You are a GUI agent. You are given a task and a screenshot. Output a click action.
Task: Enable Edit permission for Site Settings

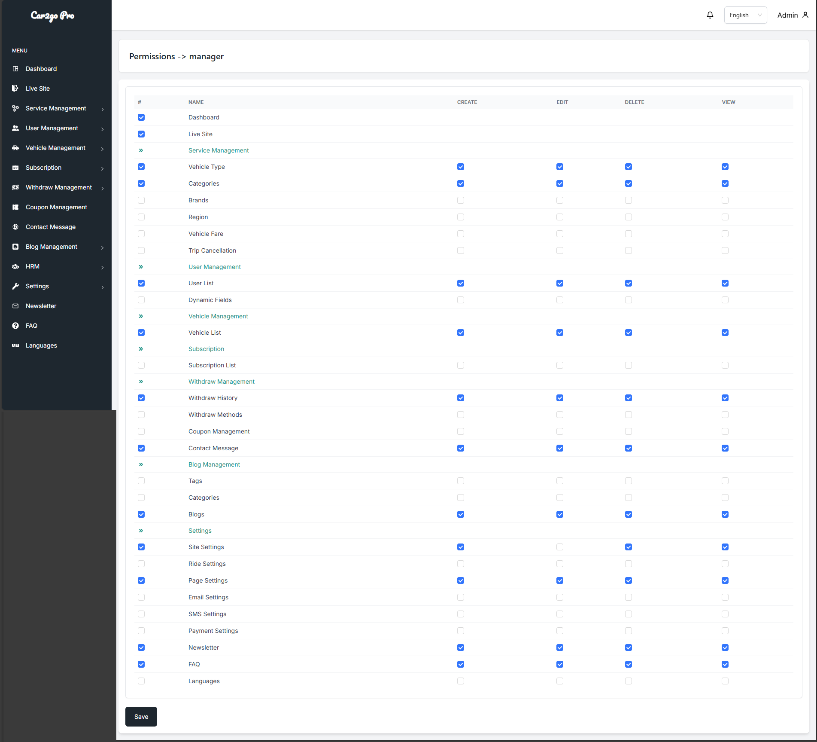coord(560,547)
